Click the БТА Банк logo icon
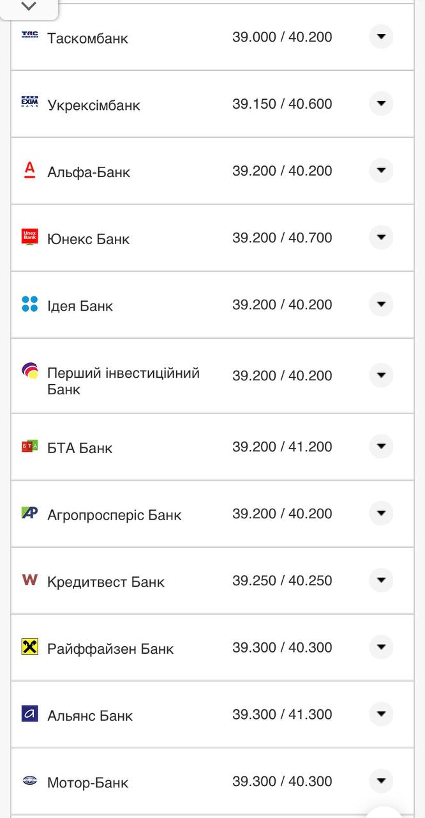Image resolution: width=425 pixels, height=818 pixels. (30, 446)
